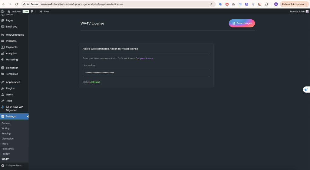Click the Save changes button
Image resolution: width=310 pixels, height=170 pixels.
pos(242,23)
